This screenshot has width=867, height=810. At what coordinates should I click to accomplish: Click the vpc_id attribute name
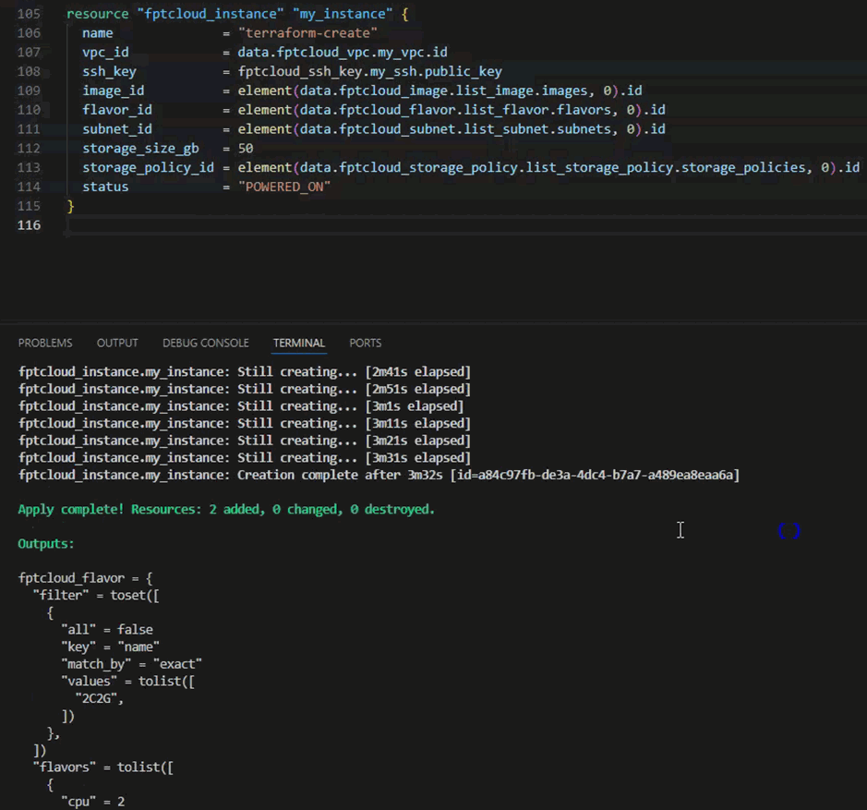pos(105,53)
